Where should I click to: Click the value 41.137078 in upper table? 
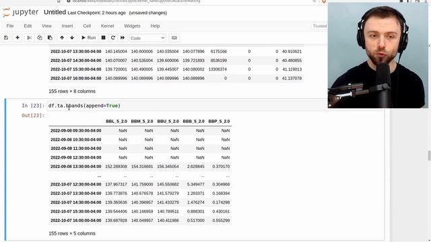coord(292,79)
